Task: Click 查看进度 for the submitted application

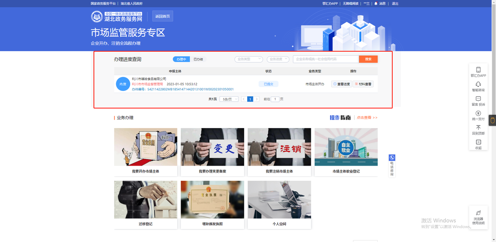Action: tap(341, 84)
